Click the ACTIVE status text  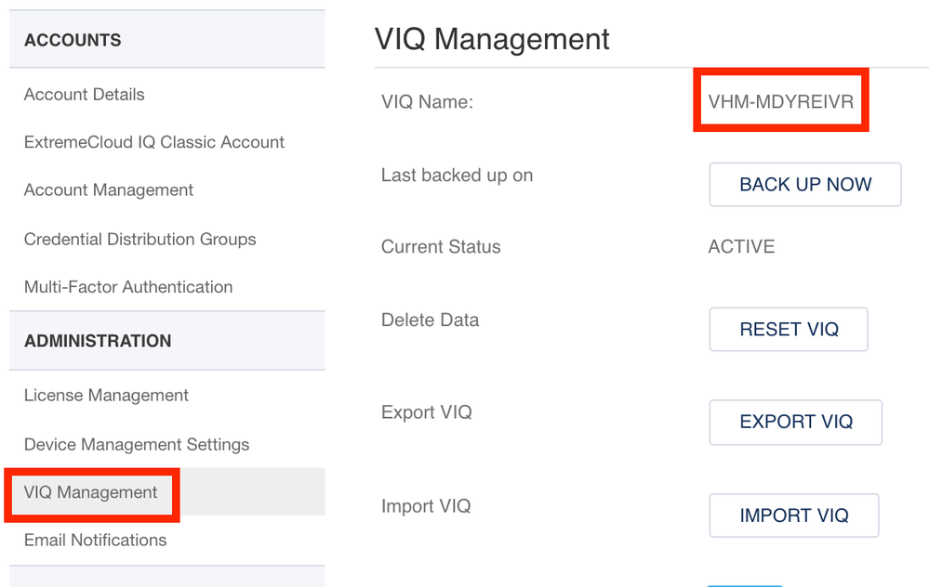[741, 247]
